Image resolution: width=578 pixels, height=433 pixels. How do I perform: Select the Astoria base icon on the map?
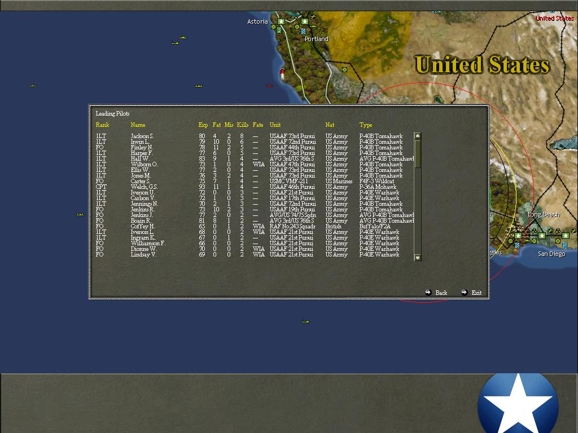[281, 22]
